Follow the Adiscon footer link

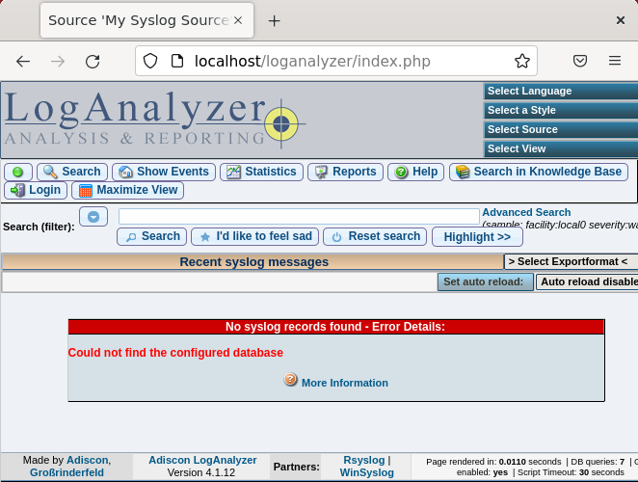click(x=88, y=460)
